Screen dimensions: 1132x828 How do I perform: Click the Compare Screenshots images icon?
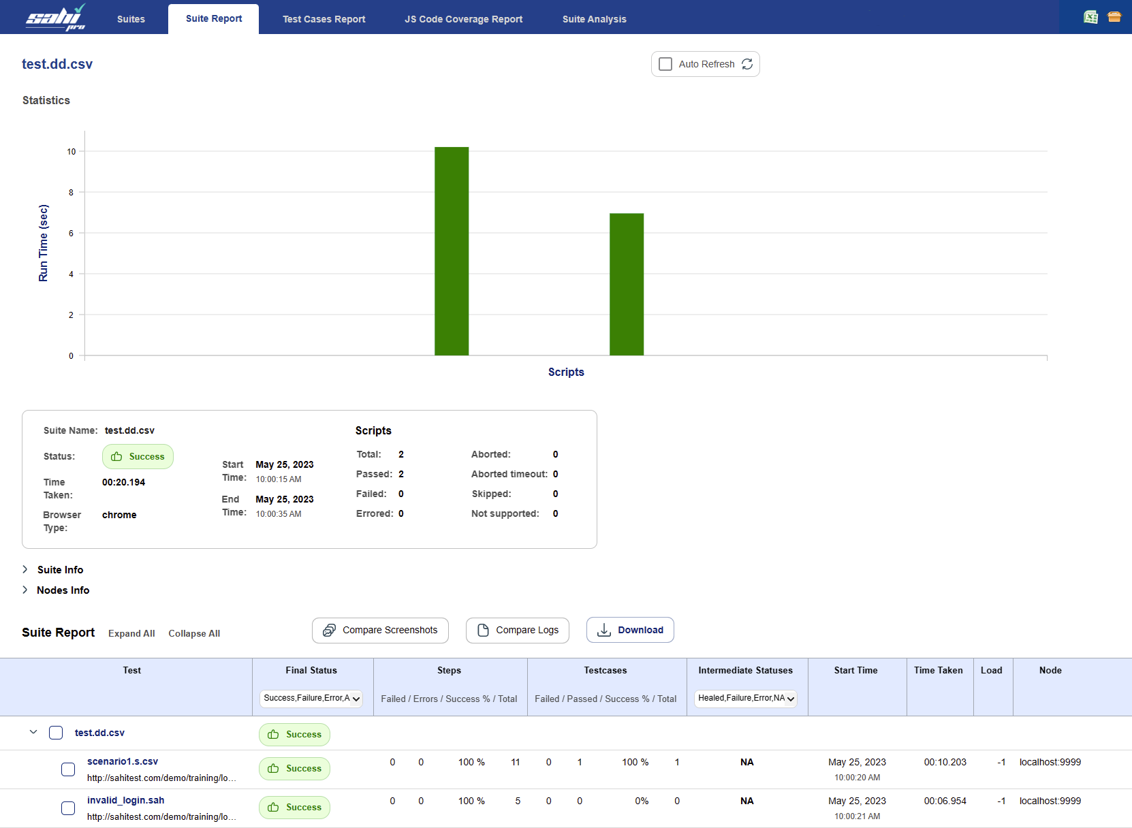click(329, 631)
